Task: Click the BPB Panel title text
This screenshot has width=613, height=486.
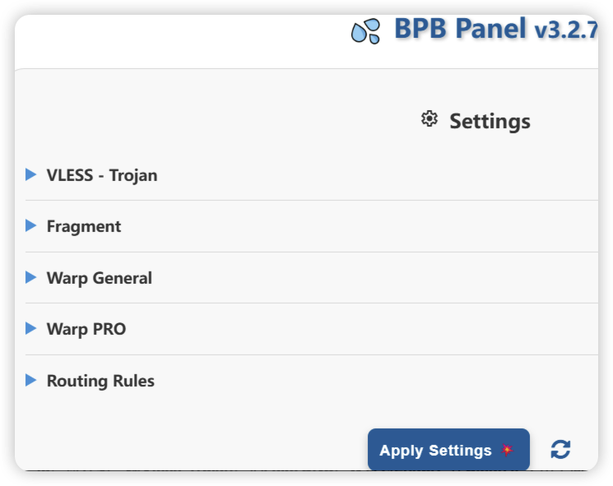Action: (x=460, y=29)
